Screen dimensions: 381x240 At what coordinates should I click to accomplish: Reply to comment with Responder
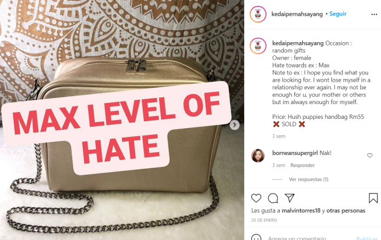point(302,165)
